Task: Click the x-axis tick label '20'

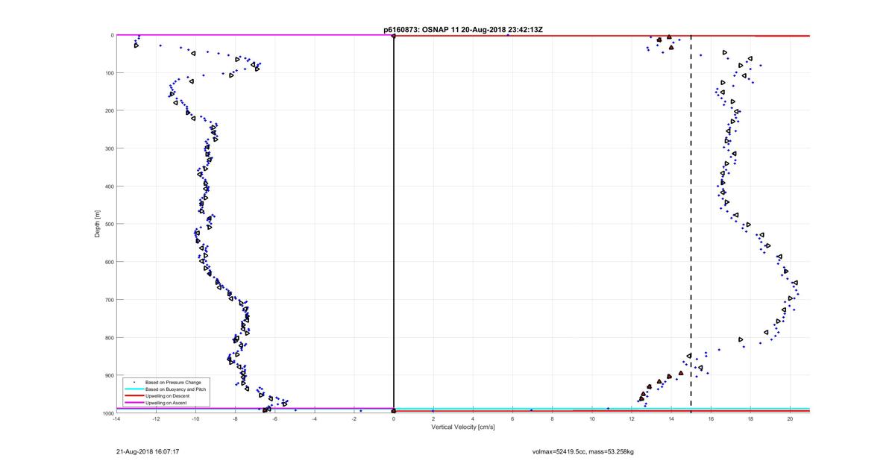Action: pyautogui.click(x=791, y=418)
